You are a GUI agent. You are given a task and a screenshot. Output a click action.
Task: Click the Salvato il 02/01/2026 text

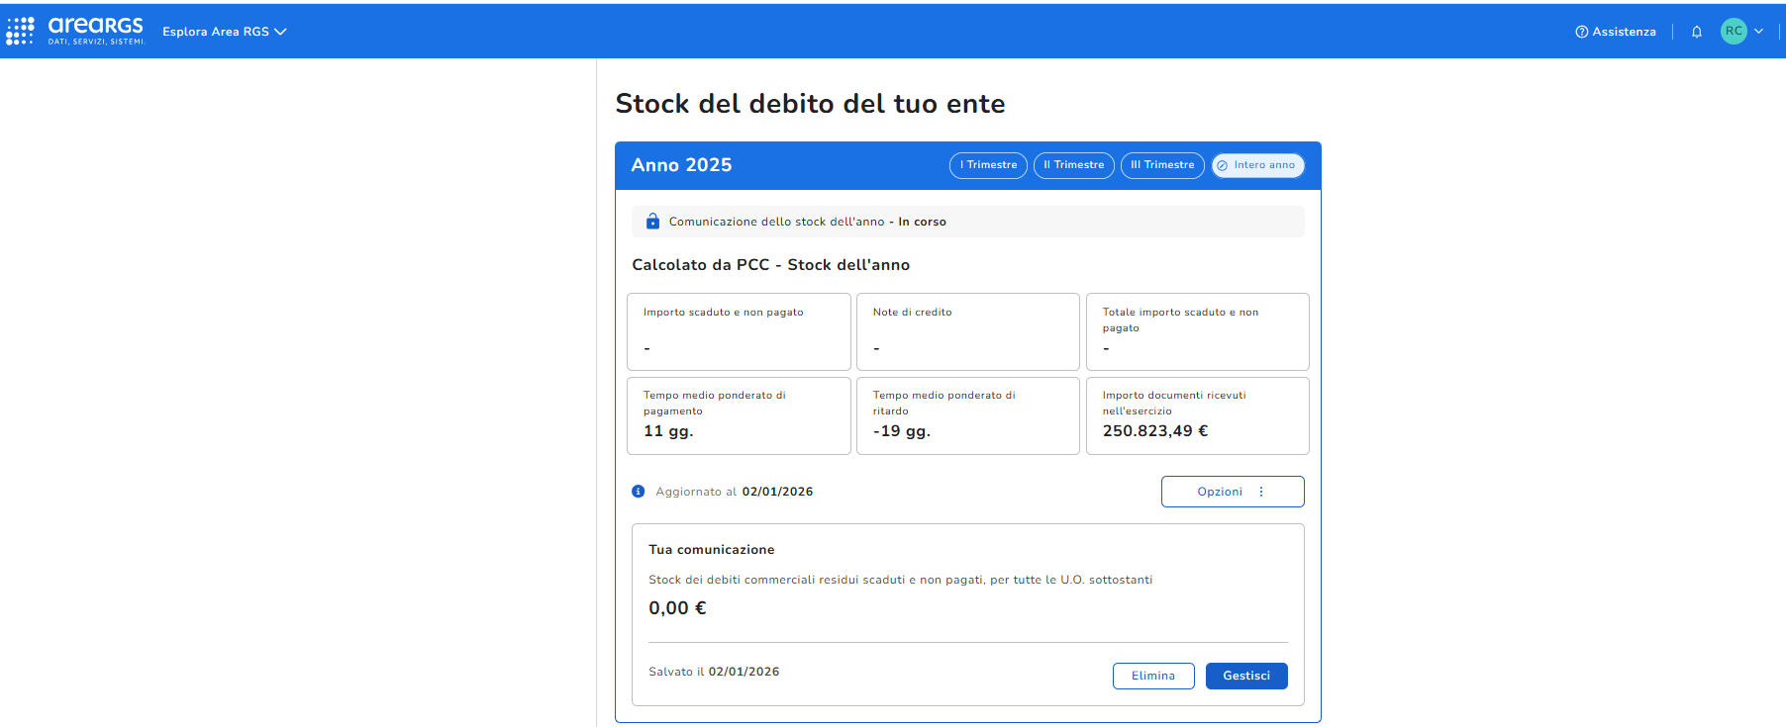tap(714, 672)
